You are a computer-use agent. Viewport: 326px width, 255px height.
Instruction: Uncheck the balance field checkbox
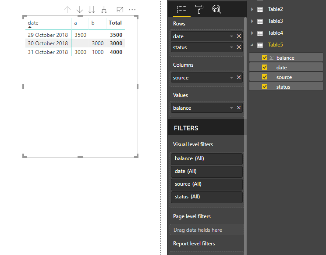pos(265,57)
